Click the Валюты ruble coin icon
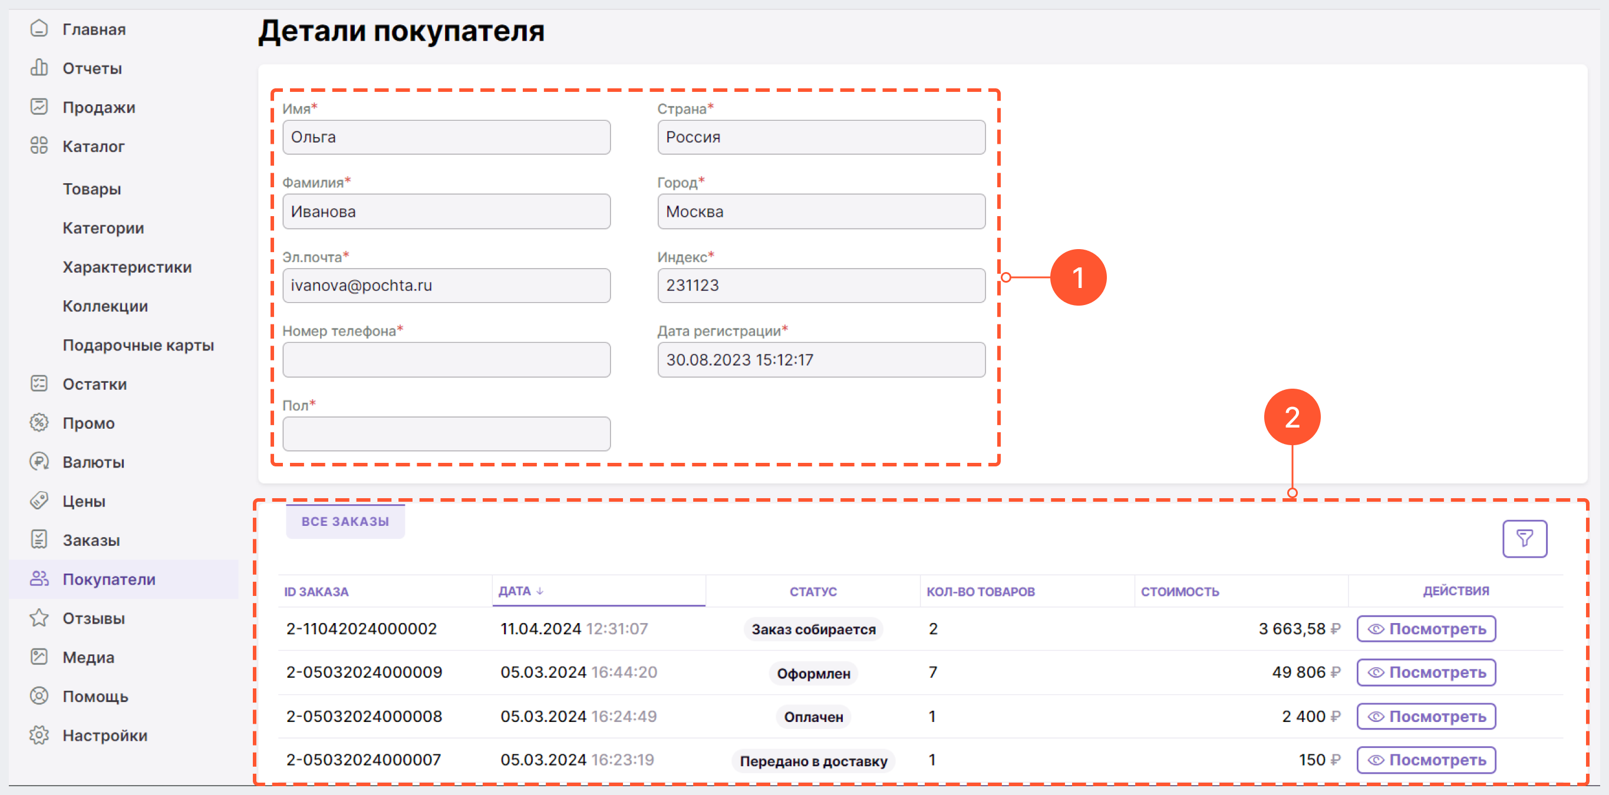 click(39, 462)
